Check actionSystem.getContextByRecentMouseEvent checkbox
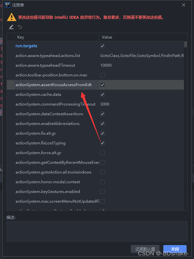Image resolution: width=194 pixels, height=259 pixels. click(x=102, y=163)
